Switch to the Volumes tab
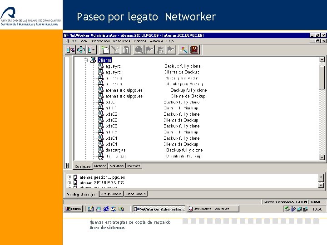The image size is (327, 245). pyautogui.click(x=117, y=166)
